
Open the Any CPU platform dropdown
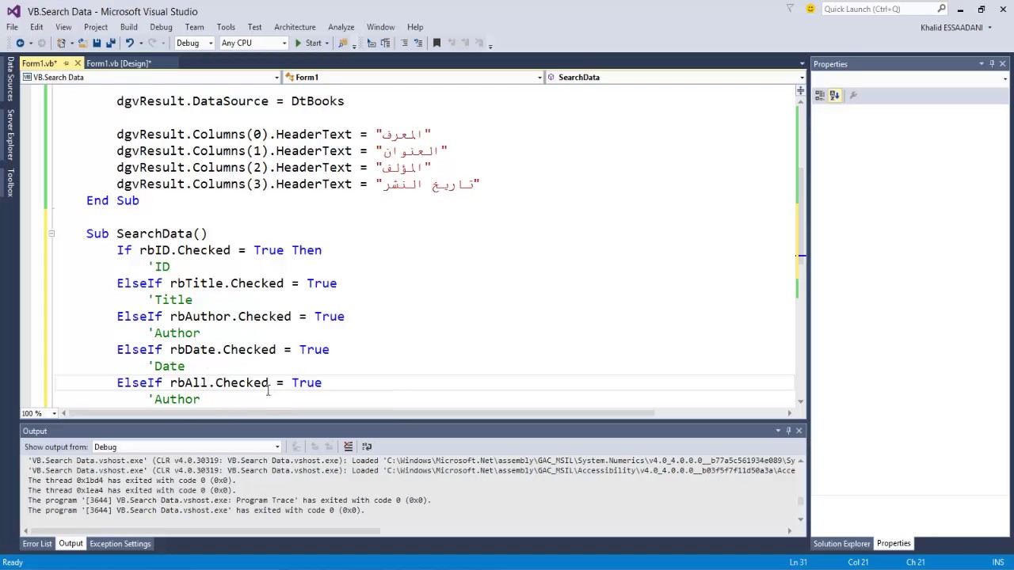[x=253, y=43]
